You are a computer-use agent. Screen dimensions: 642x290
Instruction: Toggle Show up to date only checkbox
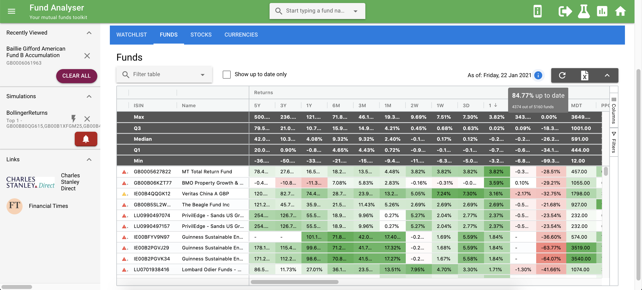[227, 74]
